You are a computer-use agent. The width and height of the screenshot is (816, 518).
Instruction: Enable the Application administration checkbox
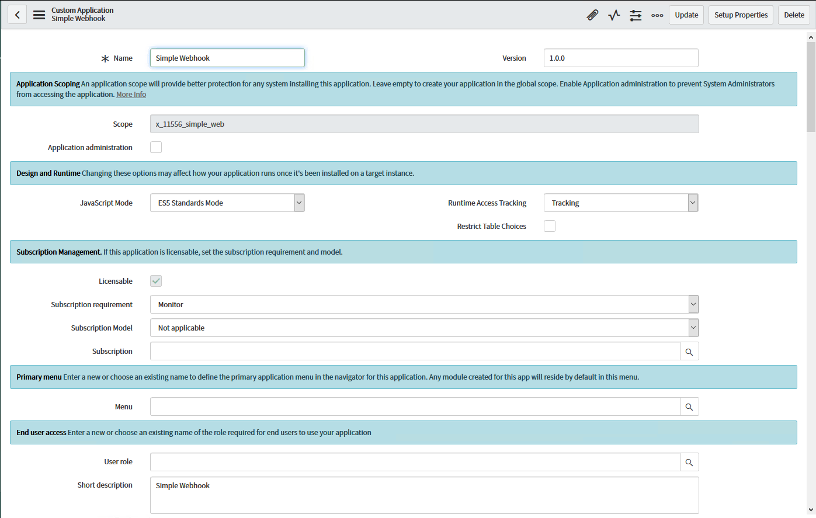tap(156, 147)
